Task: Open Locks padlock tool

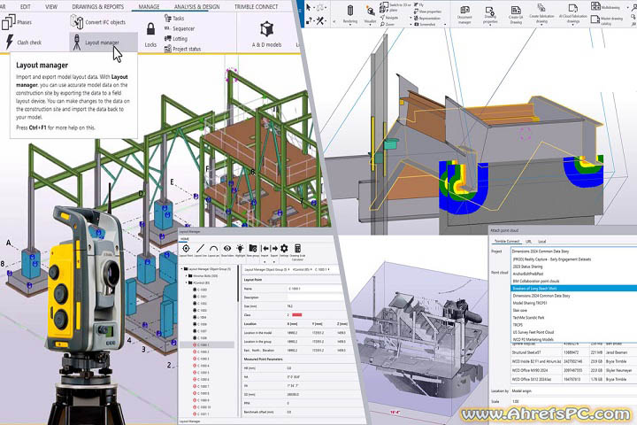Action: (150, 35)
